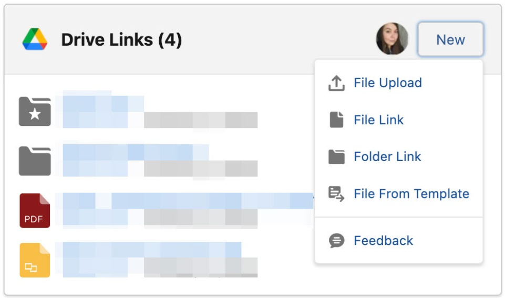
Task: Open the New dropdown button
Action: 450,39
